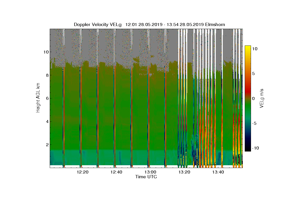Click the 13:20 time tick label
This screenshot has width=300, height=200.
[x=184, y=172]
